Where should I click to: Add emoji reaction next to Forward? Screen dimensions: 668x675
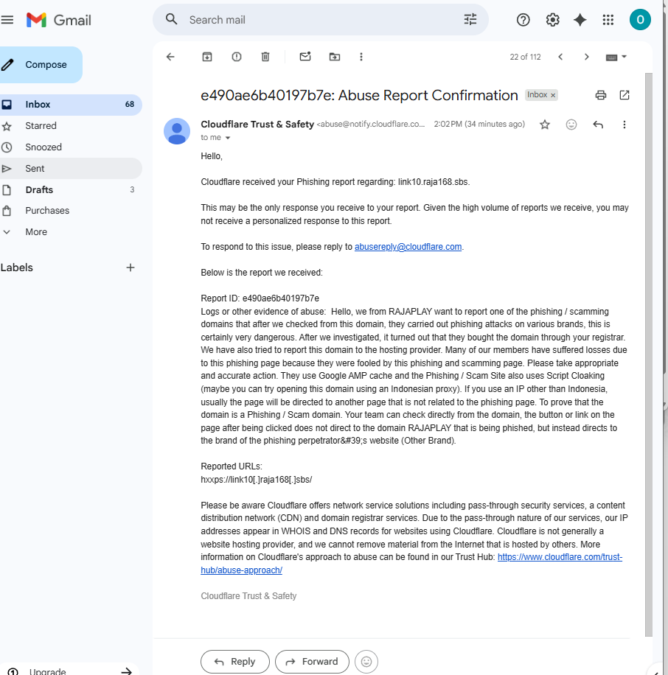pos(366,662)
